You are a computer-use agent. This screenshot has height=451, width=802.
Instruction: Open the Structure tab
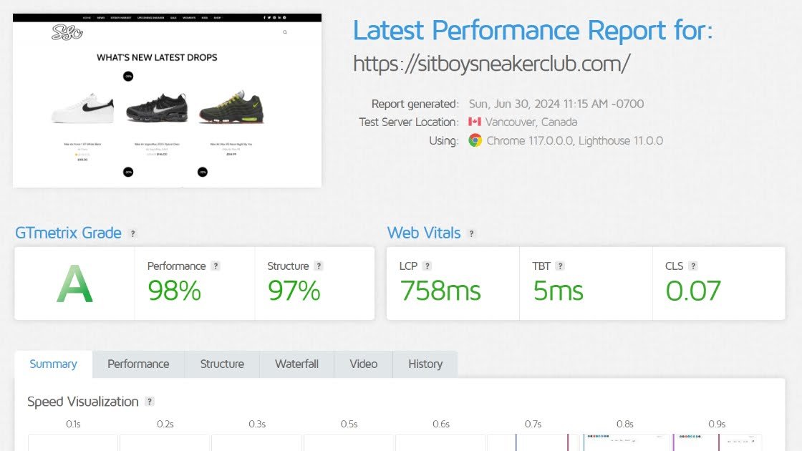pos(222,364)
